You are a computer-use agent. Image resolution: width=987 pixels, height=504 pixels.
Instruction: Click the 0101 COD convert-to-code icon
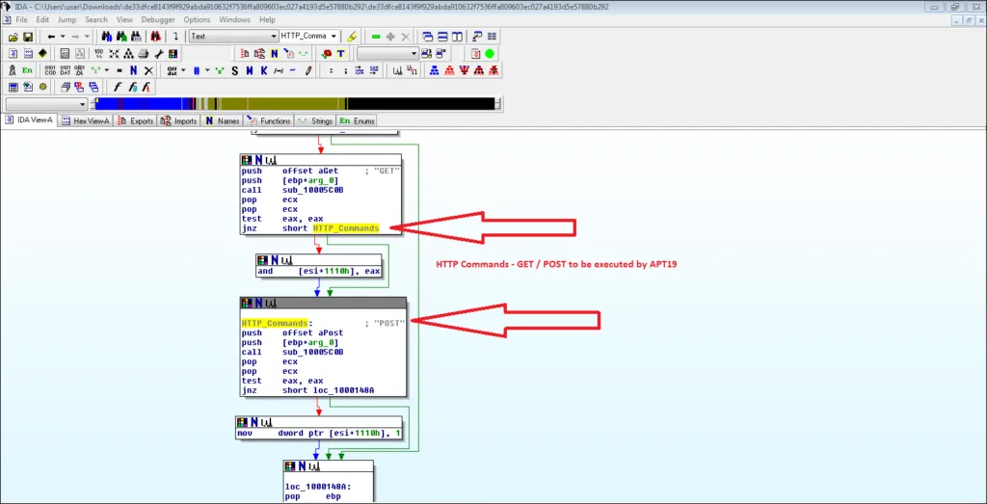[x=50, y=70]
